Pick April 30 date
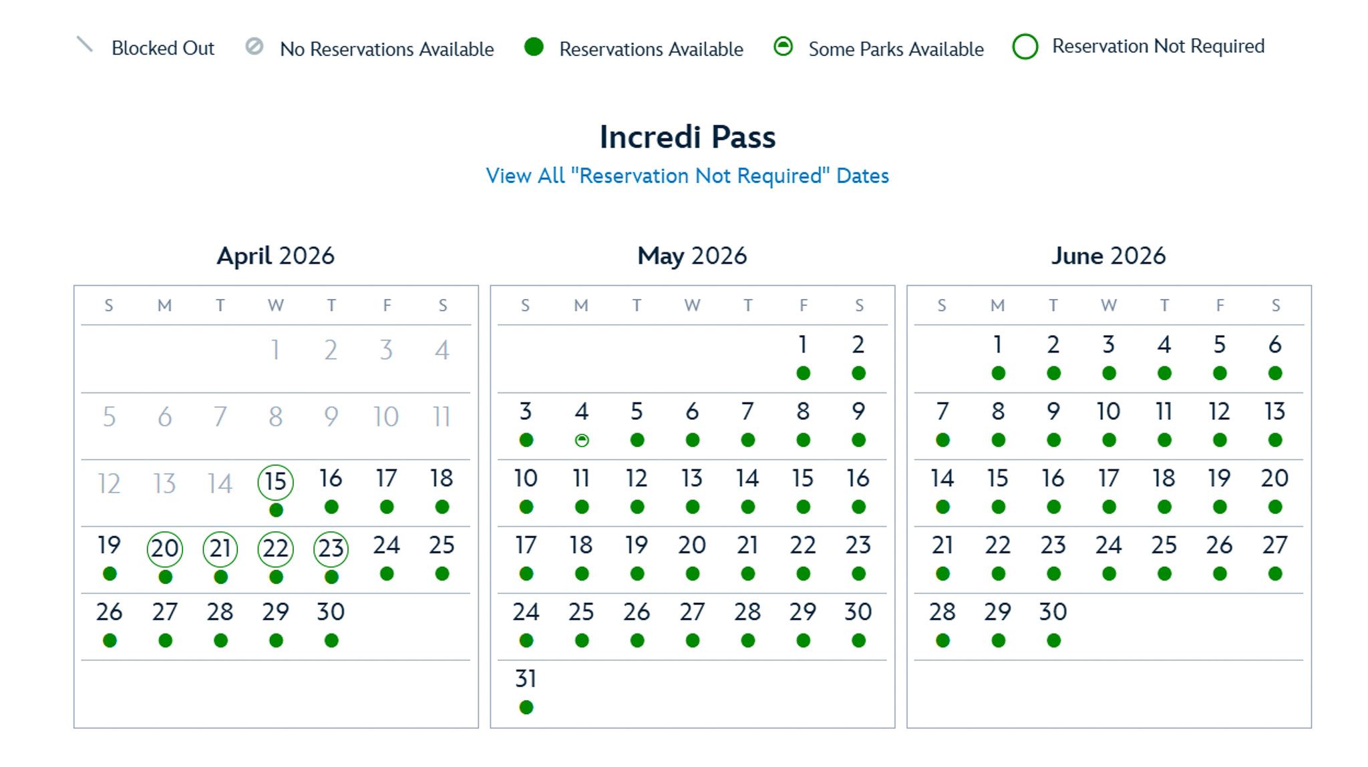 coord(331,612)
